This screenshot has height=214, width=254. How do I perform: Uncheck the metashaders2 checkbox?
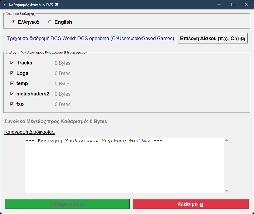(12, 94)
